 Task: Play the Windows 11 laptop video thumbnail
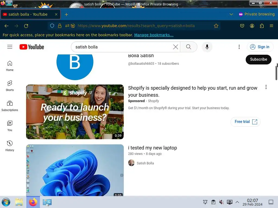tap(75, 170)
